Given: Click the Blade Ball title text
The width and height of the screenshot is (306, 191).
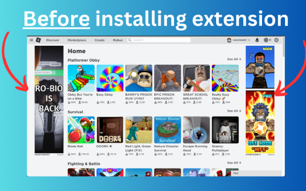Looking at the screenshot, I should point(76,147).
